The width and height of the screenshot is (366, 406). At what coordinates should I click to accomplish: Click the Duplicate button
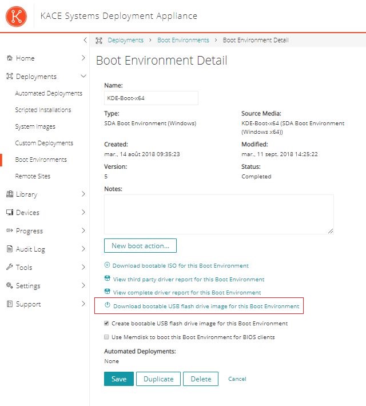coord(158,379)
